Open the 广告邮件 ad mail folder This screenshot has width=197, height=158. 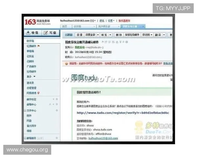(x=32, y=66)
